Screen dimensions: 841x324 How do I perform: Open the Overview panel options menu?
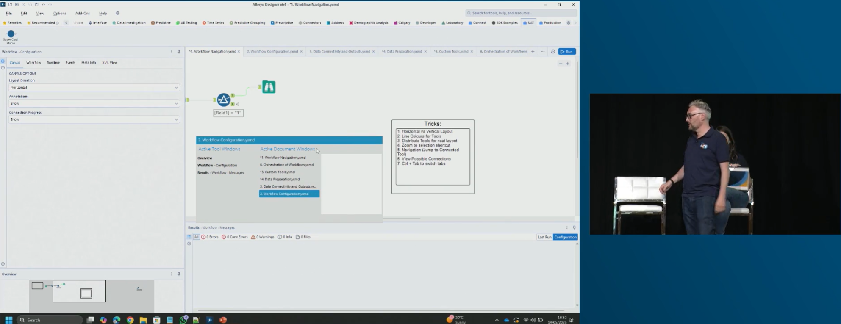pos(172,274)
